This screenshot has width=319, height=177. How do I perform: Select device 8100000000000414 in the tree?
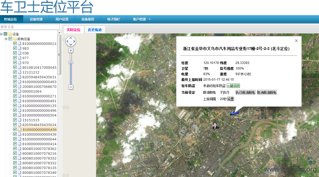[x=39, y=144]
